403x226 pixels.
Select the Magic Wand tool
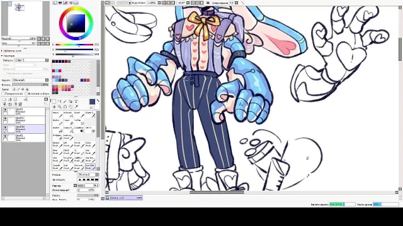[x=65, y=102]
